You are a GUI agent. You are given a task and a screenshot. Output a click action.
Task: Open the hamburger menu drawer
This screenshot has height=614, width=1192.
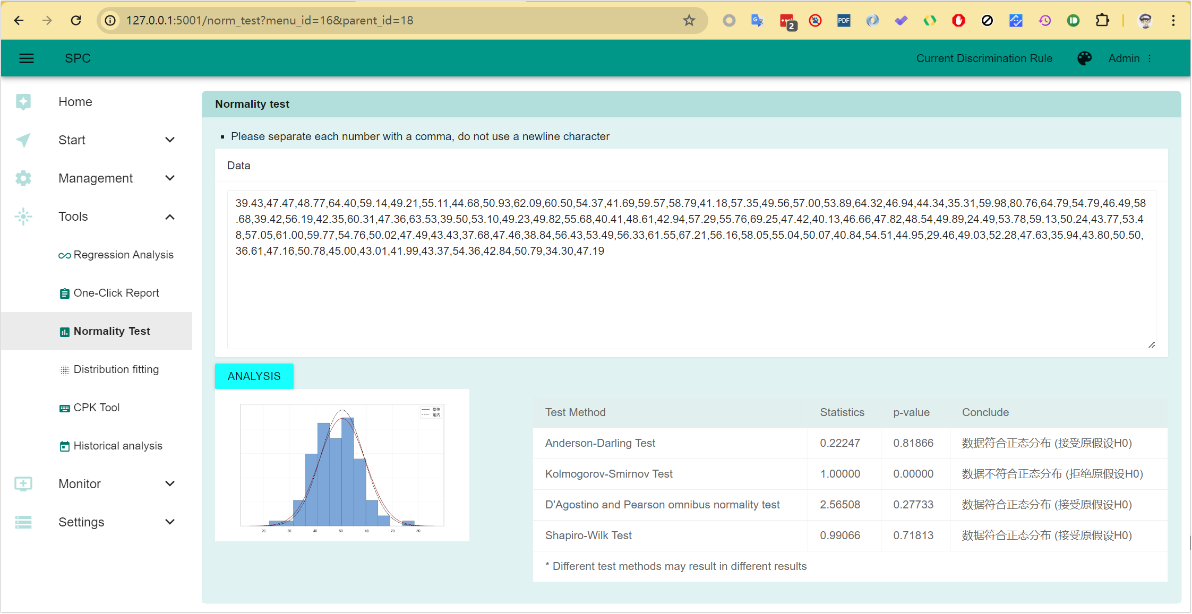26,59
